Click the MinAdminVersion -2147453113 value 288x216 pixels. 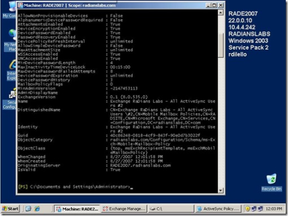pyautogui.click(x=124, y=88)
